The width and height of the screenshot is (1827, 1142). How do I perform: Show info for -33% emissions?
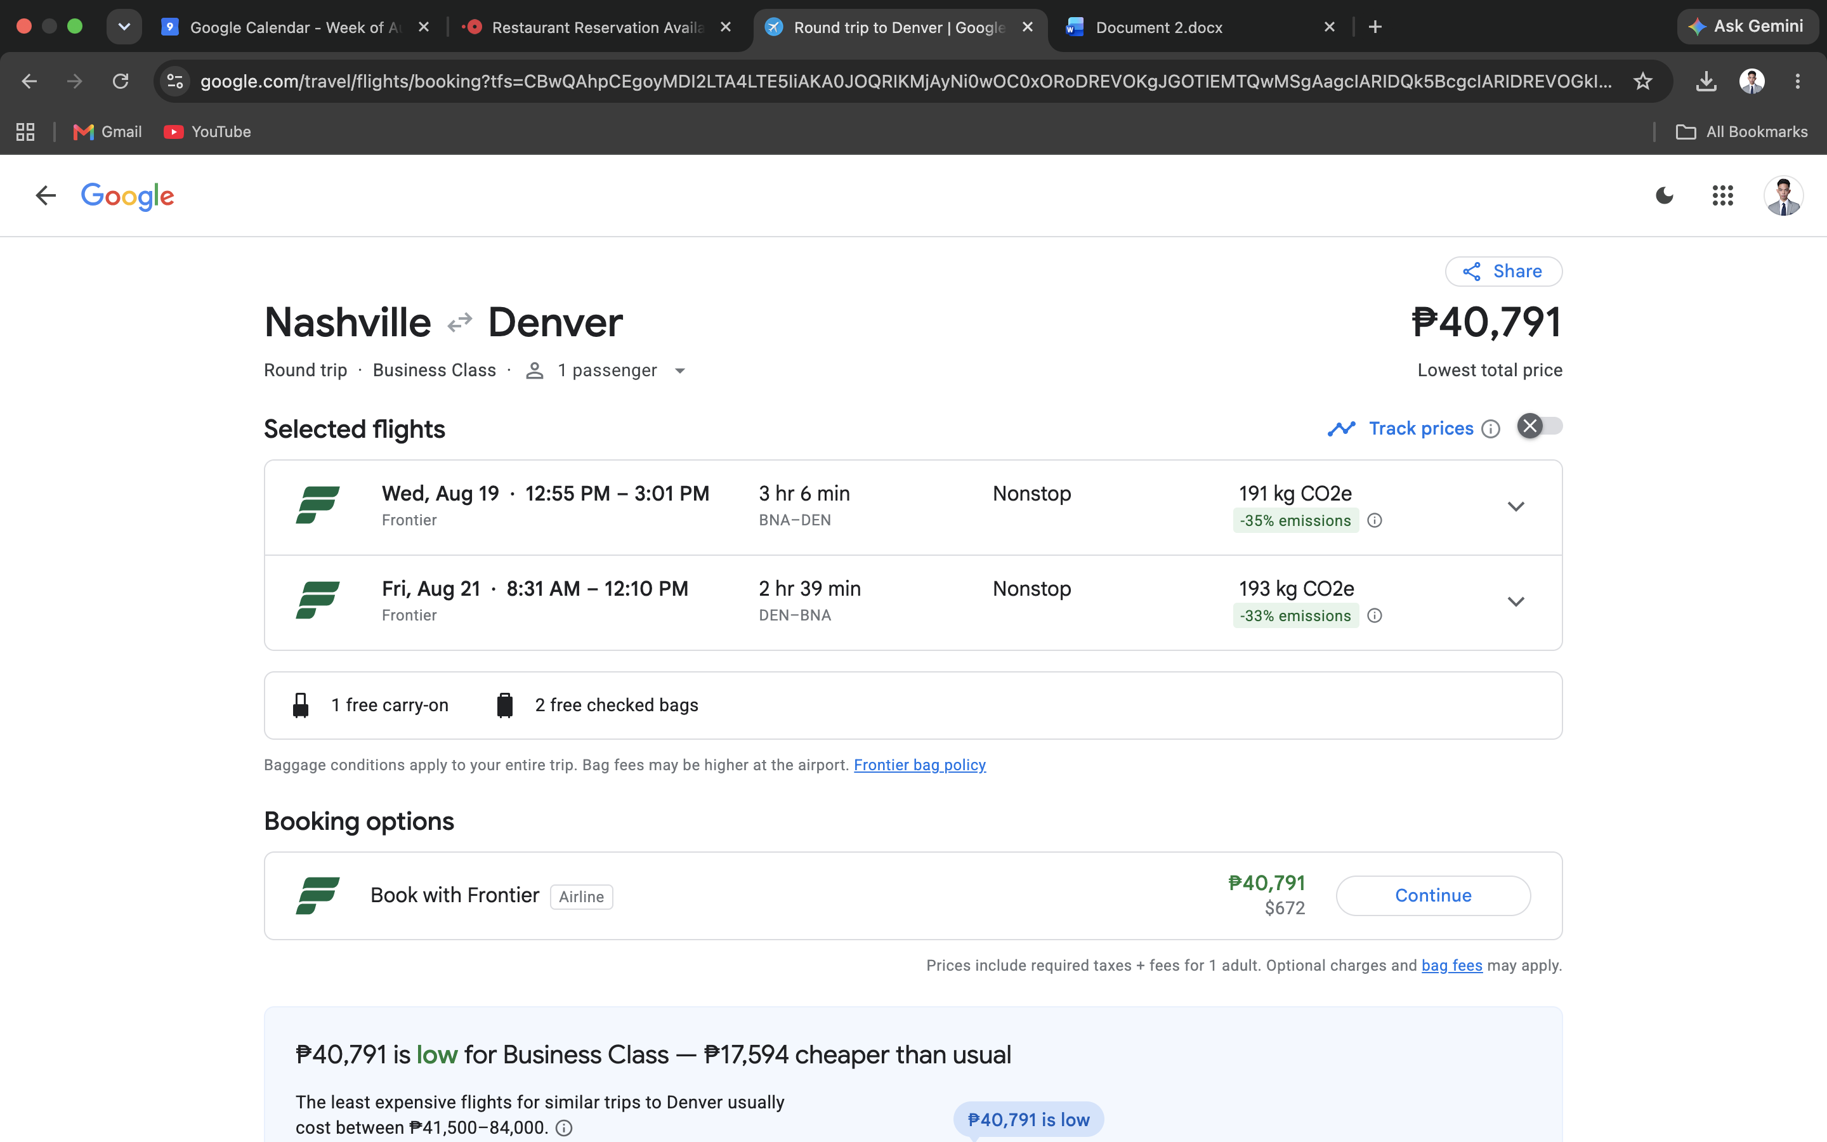point(1375,615)
